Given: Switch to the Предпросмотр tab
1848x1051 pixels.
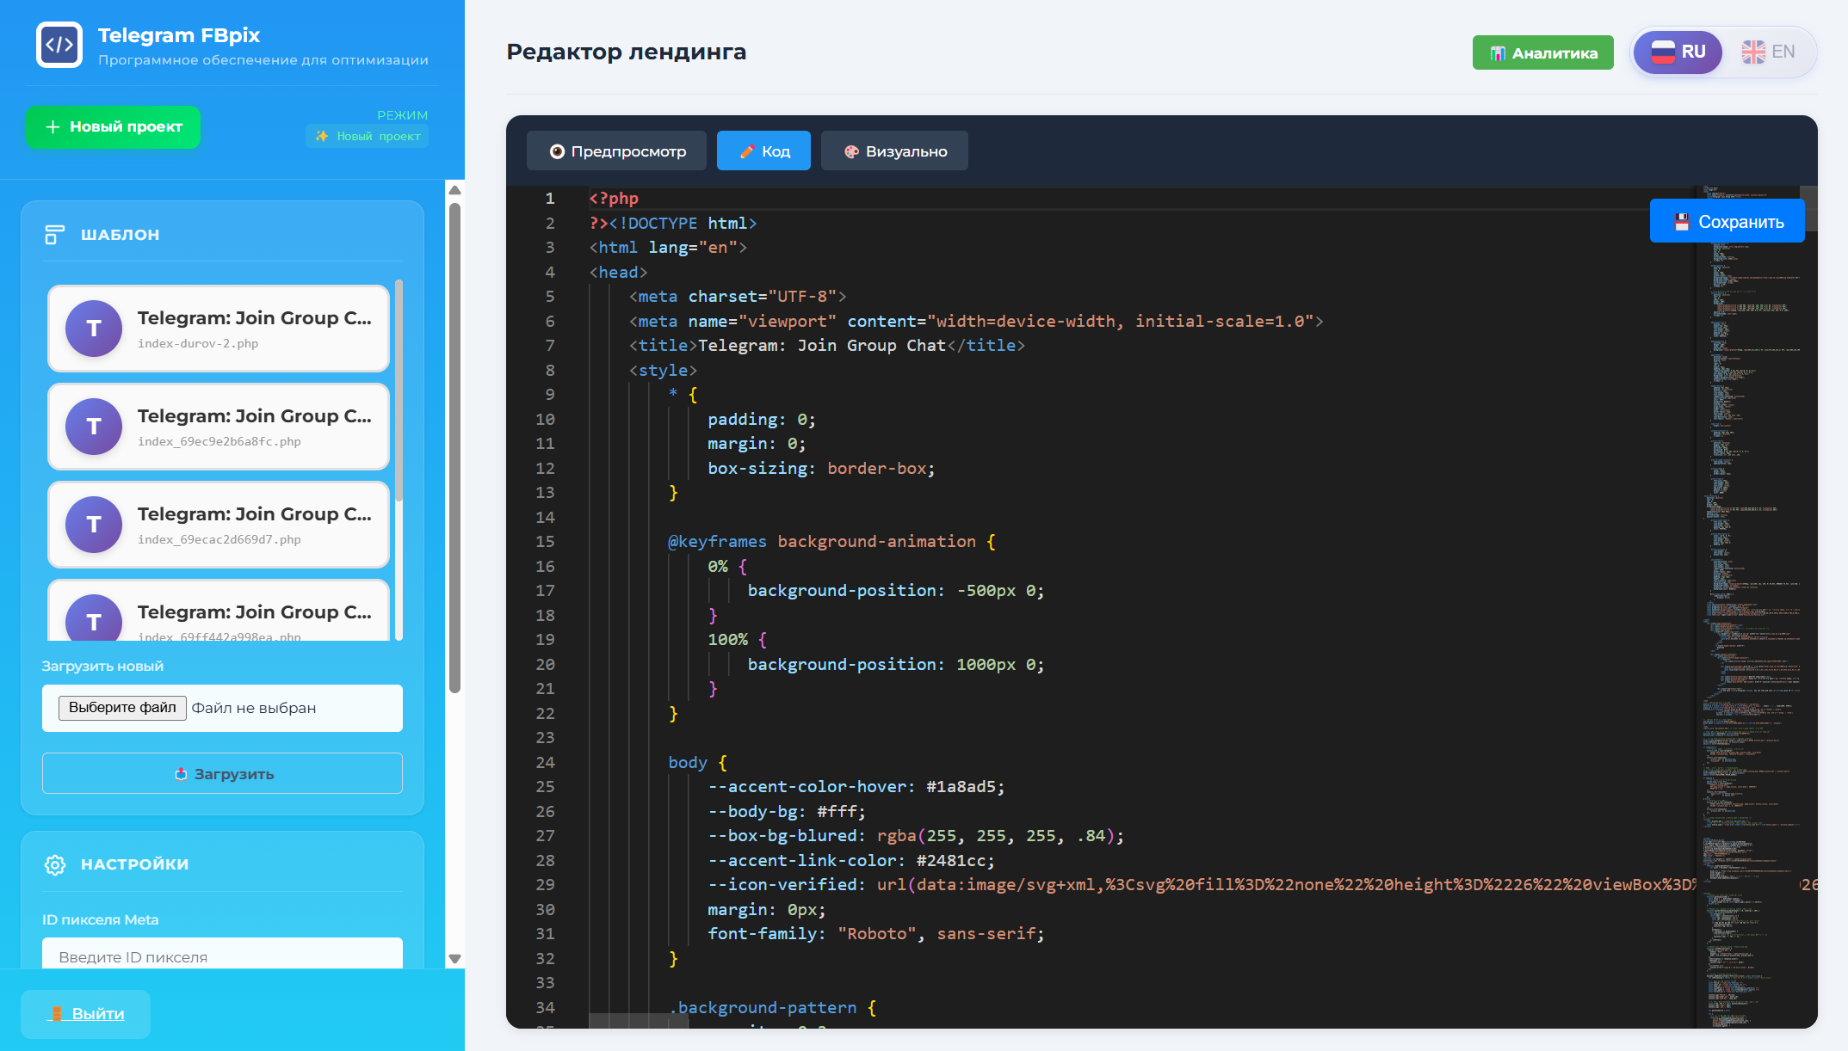Looking at the screenshot, I should coord(616,151).
